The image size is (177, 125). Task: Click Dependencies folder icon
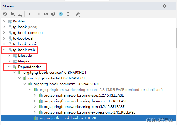point(15,67)
